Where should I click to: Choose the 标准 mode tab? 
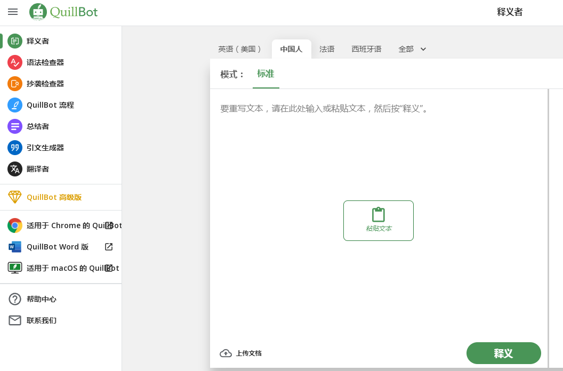coord(266,74)
